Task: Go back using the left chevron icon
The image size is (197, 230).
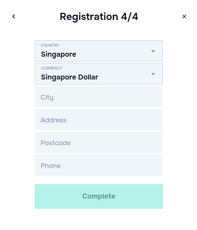Action: pos(14,16)
